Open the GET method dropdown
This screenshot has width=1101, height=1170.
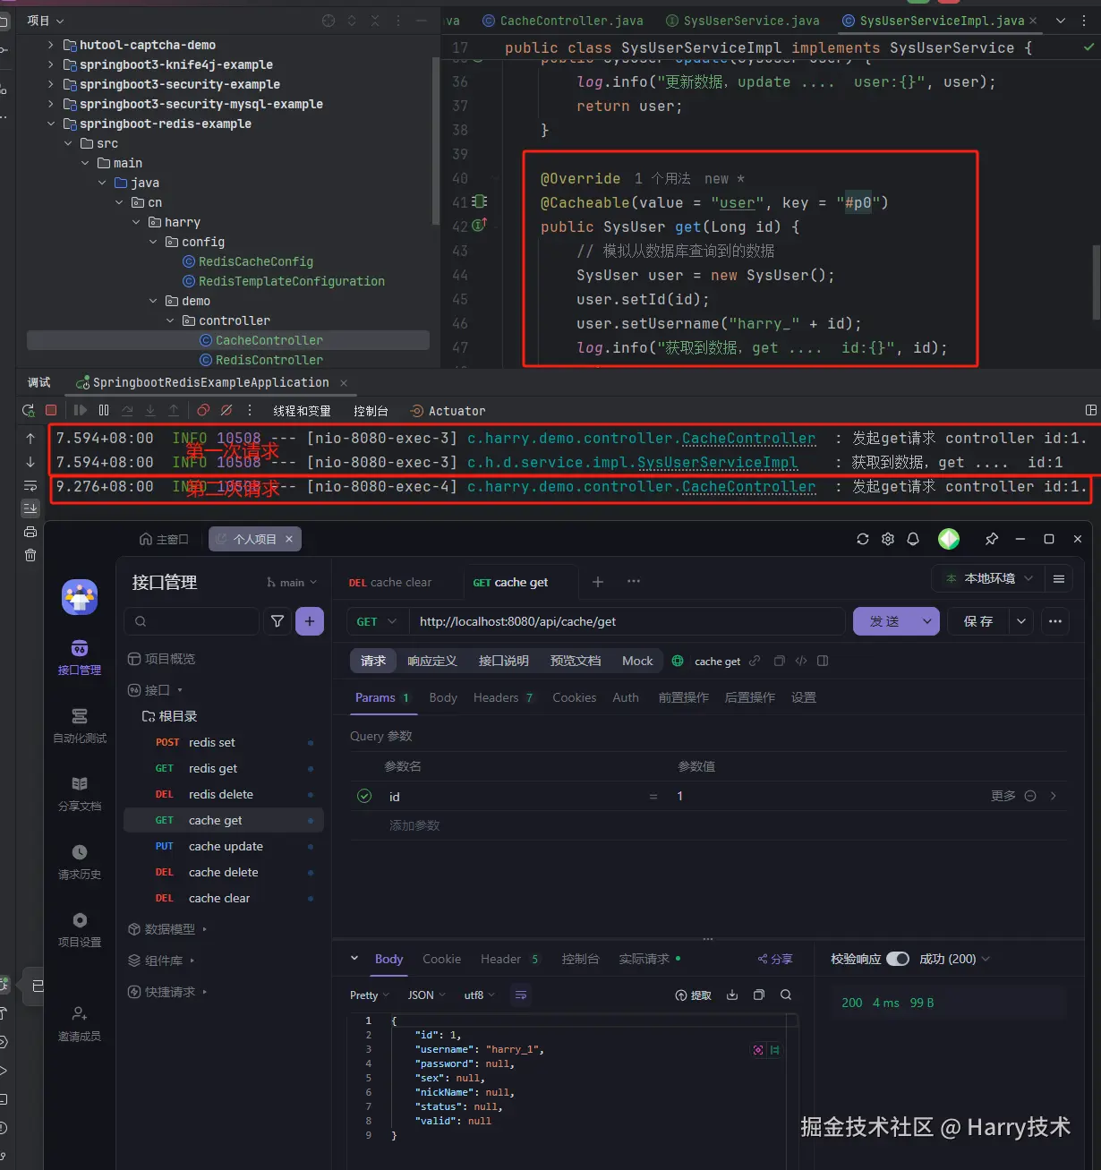click(378, 621)
